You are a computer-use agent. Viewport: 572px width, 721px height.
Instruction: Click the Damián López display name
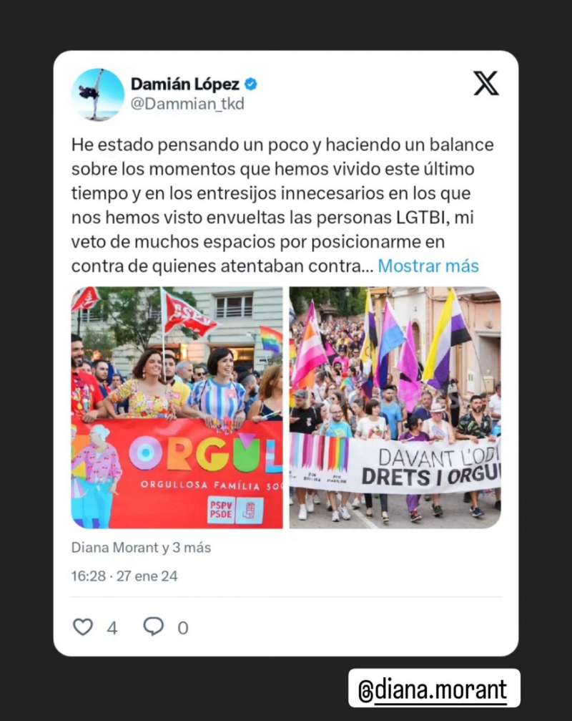pyautogui.click(x=185, y=84)
